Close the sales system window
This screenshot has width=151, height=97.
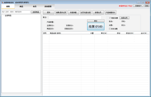coord(147,3)
